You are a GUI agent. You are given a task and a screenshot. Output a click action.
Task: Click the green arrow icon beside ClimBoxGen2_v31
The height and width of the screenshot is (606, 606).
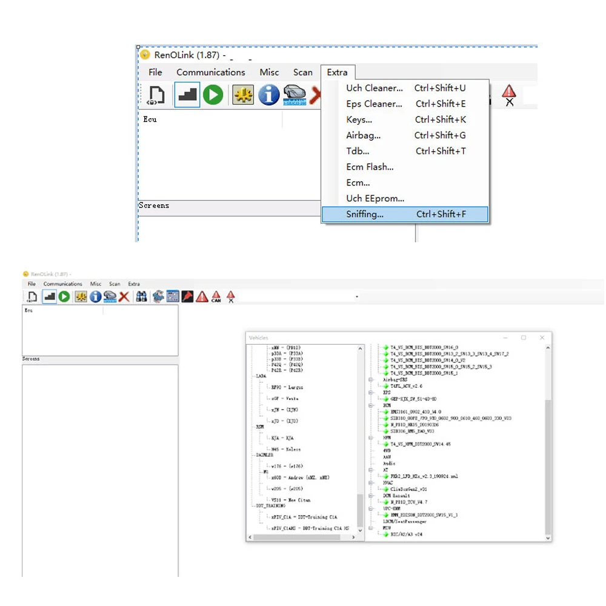coord(385,489)
